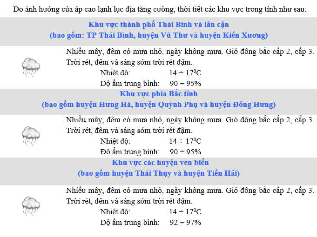Select the 'Khu vực phía Bắc tỉnh' heading
317x237 pixels.
(x=158, y=94)
